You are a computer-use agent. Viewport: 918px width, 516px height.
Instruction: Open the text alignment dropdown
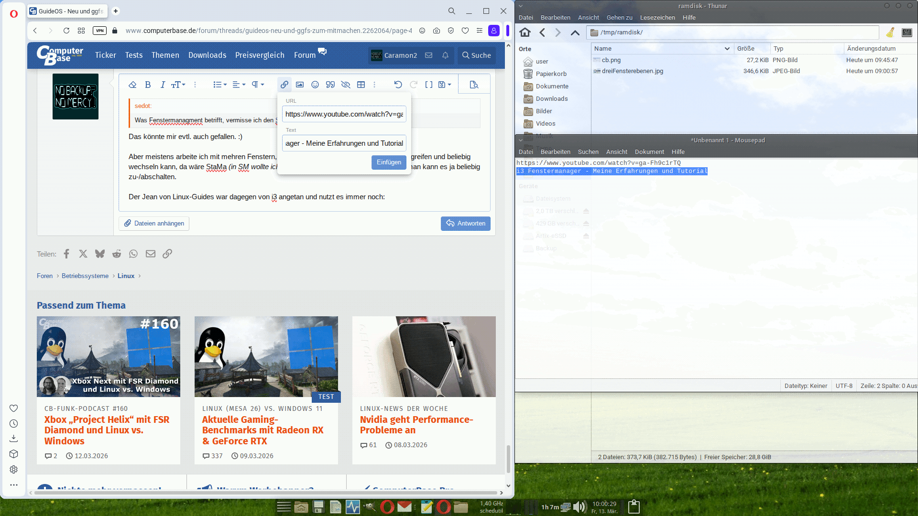pos(239,85)
